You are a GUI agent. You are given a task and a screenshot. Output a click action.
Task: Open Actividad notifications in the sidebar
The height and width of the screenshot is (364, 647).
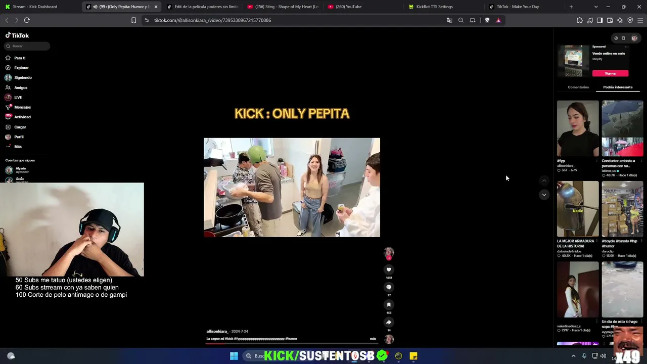click(x=18, y=117)
